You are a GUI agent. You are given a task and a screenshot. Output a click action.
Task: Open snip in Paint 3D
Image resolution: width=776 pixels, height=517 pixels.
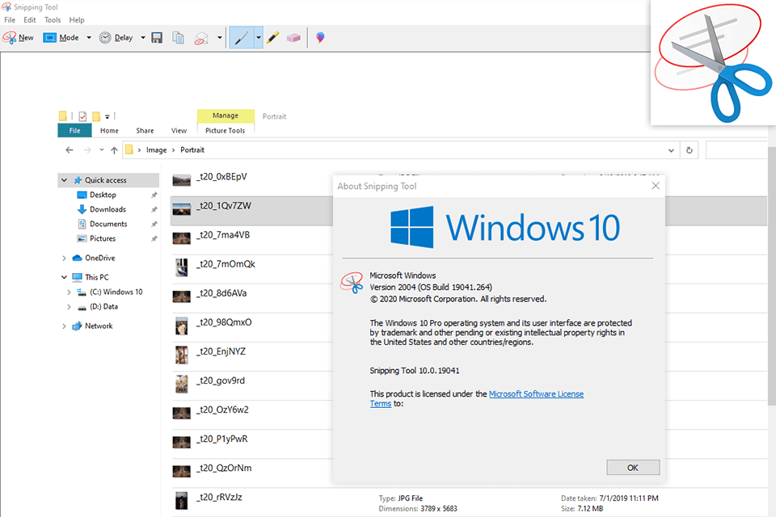(318, 37)
